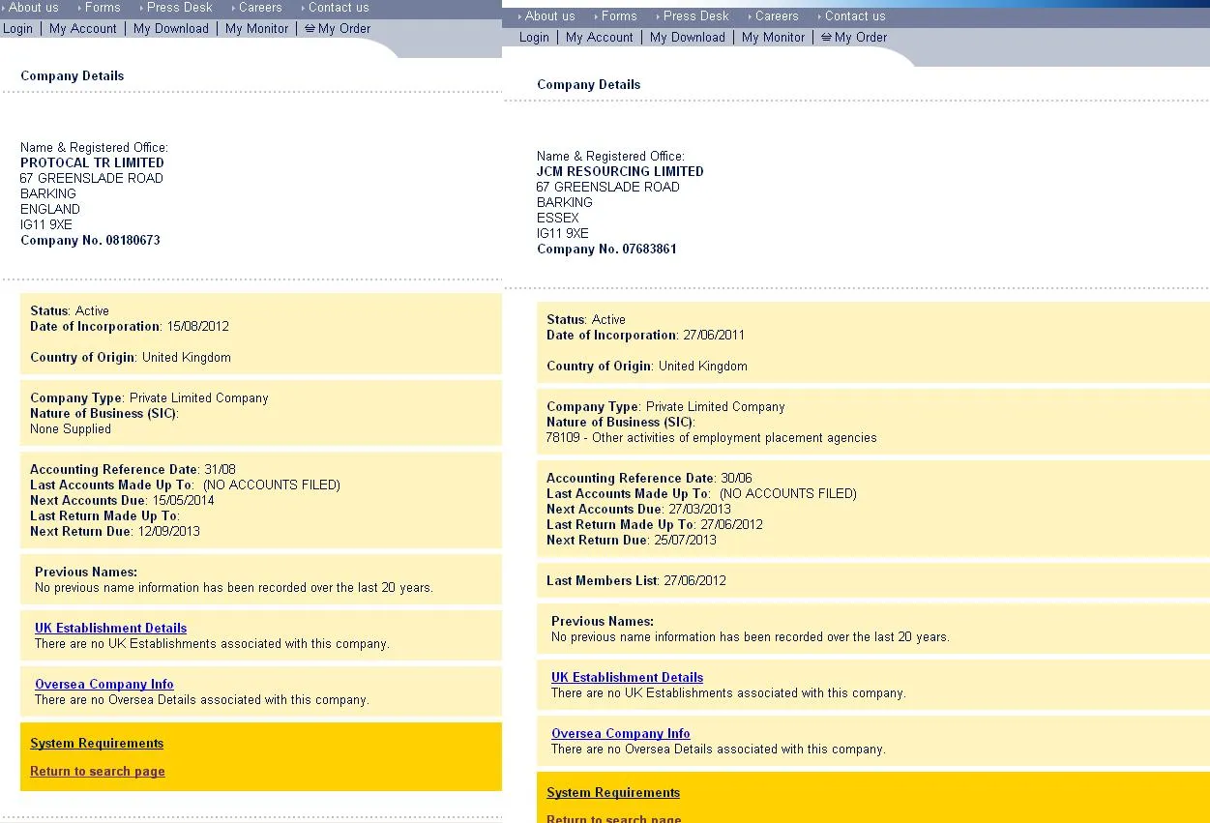Click Return to search page under PROTOCAL TR

(98, 772)
